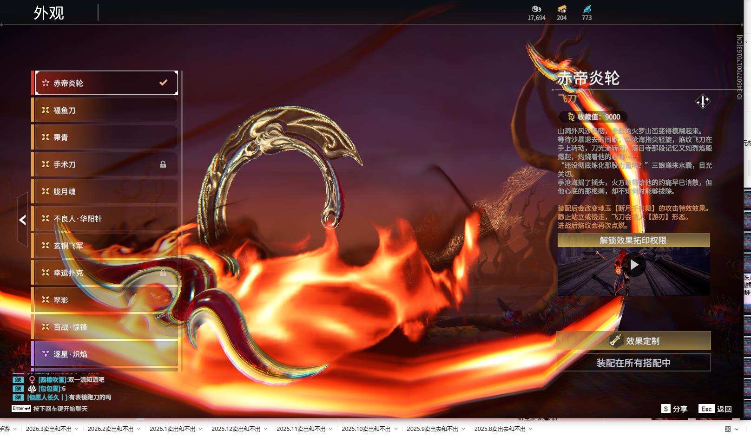Click 按下回车键开始聊天 chat input hint
The height and width of the screenshot is (436, 751).
(60, 409)
